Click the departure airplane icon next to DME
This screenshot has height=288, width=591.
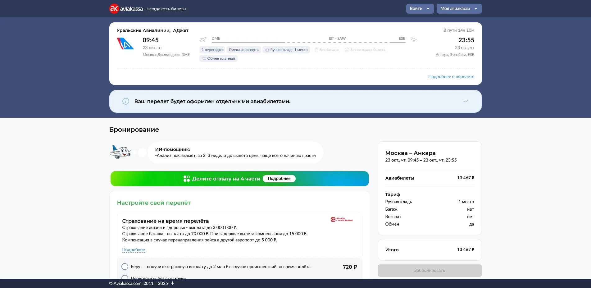tap(203, 39)
